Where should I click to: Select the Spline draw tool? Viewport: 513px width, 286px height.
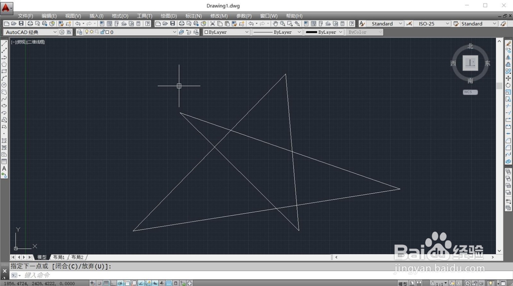click(x=4, y=99)
